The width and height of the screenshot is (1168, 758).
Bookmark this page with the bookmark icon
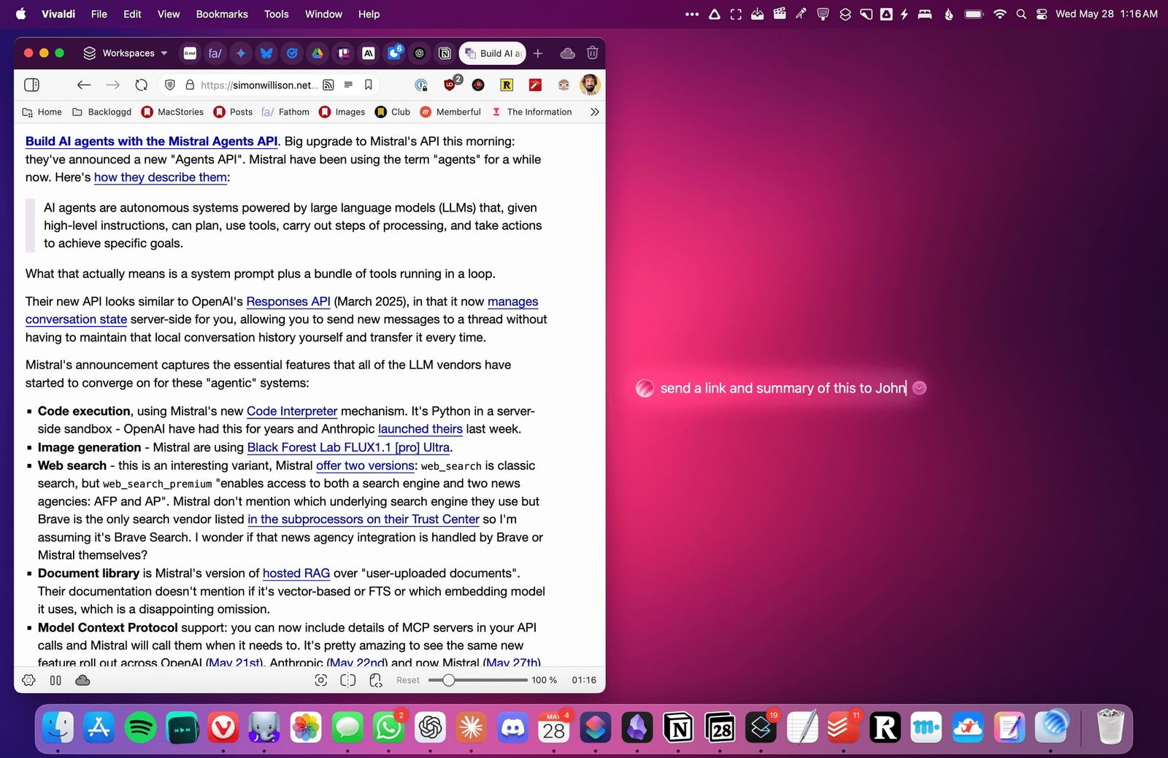(x=369, y=85)
